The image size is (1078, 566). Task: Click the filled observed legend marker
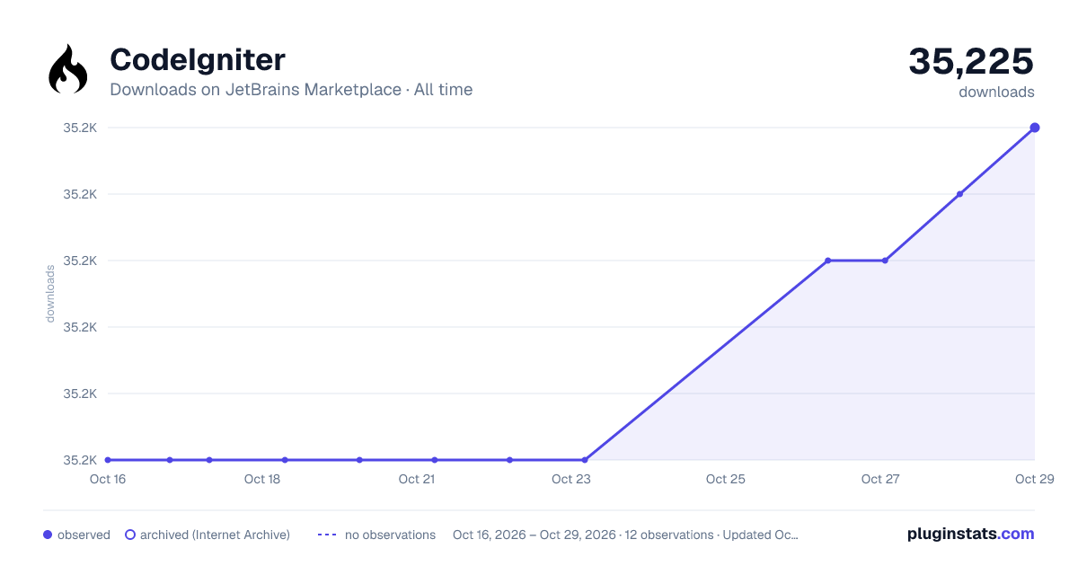(x=48, y=535)
